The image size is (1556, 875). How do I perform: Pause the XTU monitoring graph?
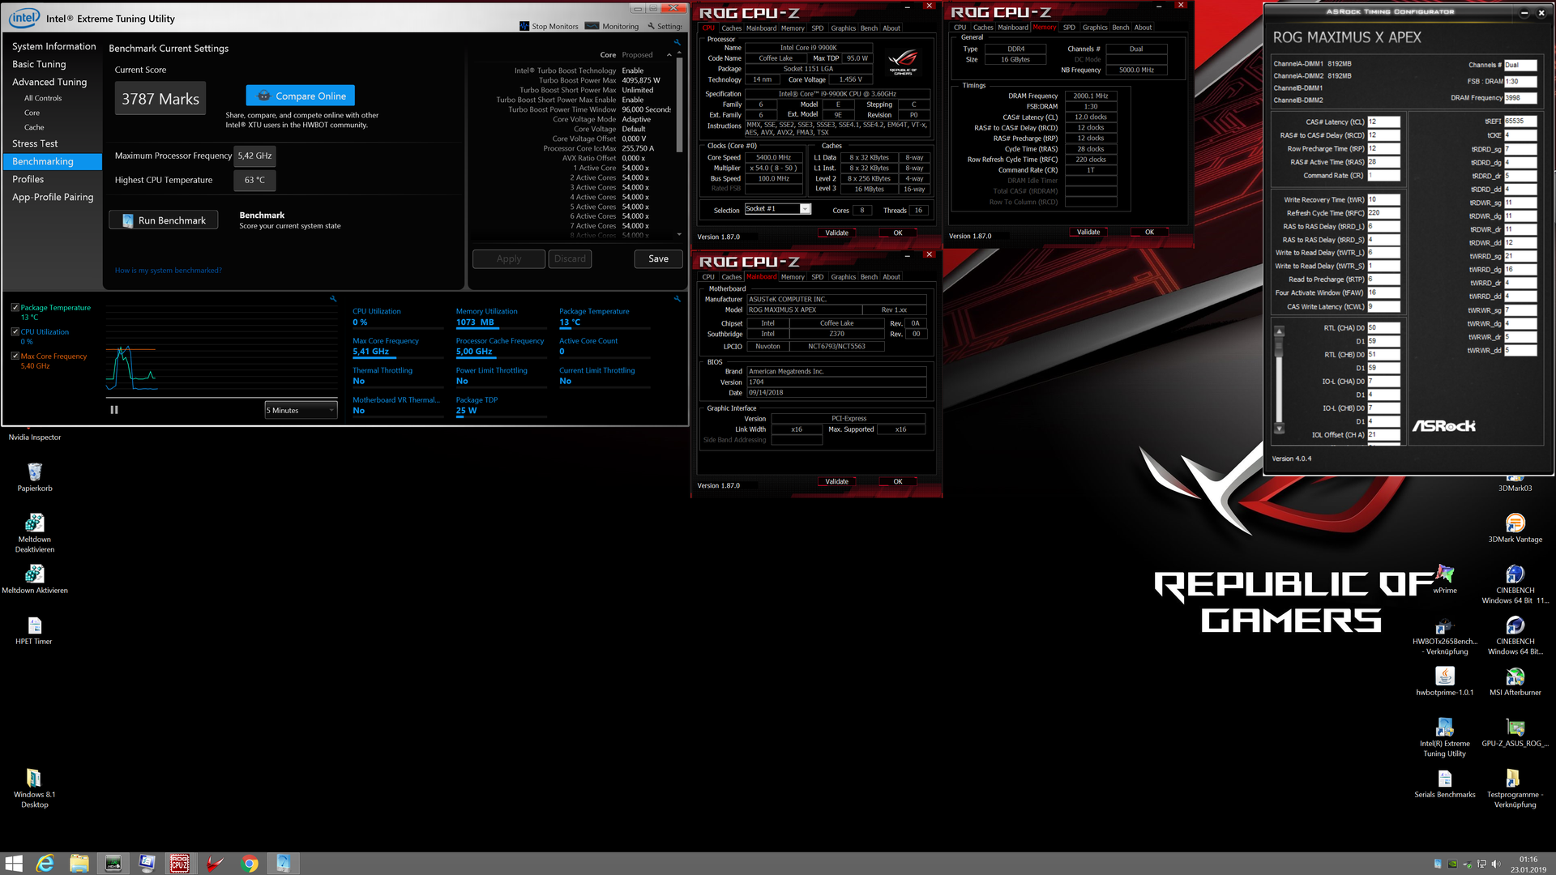pos(114,410)
